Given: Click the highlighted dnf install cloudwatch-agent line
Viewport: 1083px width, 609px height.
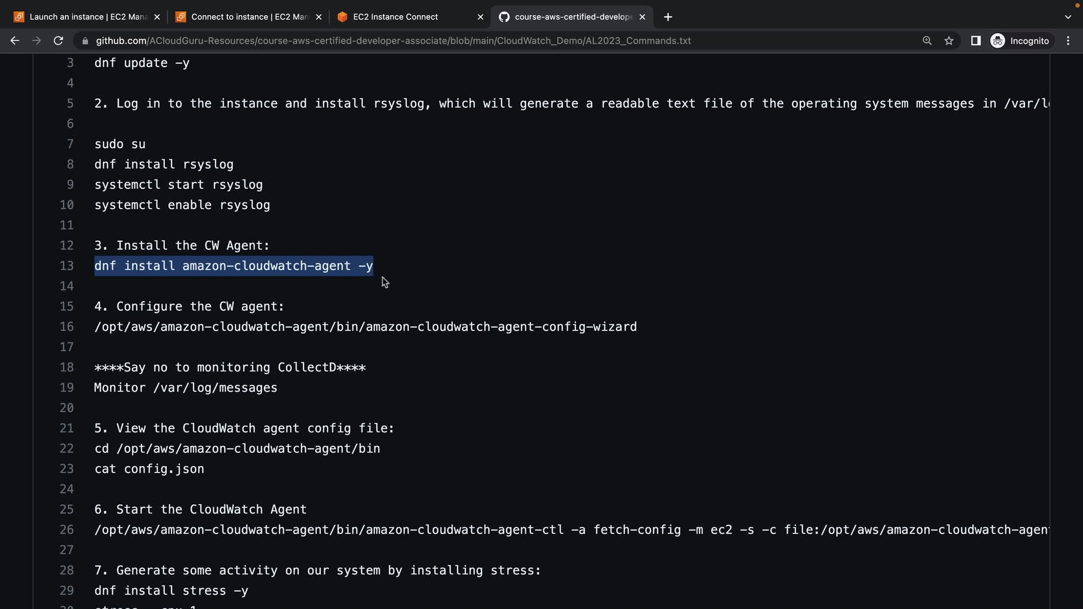Looking at the screenshot, I should (x=234, y=266).
